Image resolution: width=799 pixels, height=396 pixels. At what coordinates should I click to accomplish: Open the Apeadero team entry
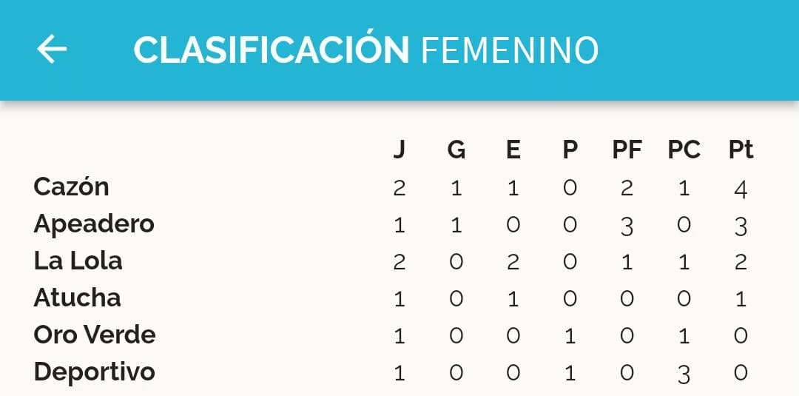[x=94, y=224]
